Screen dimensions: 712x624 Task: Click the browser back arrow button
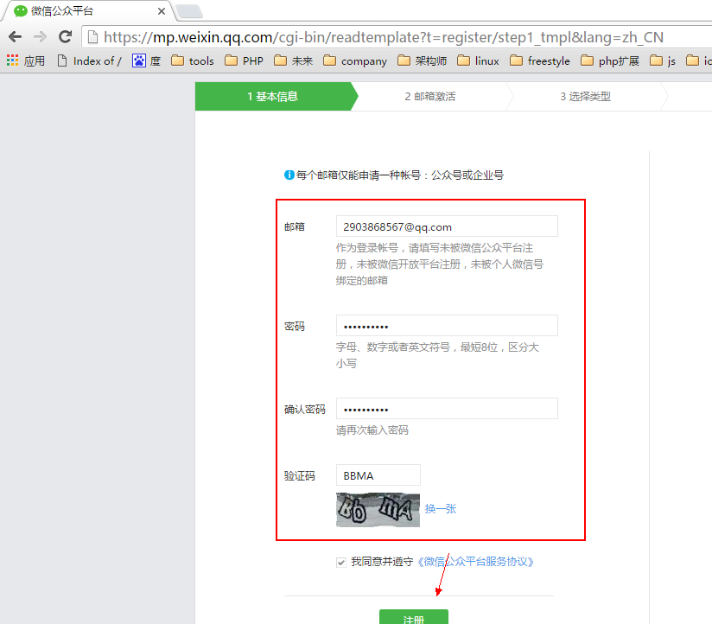(x=15, y=36)
